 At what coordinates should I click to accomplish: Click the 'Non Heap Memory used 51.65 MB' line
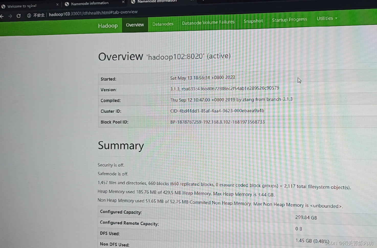tap(220, 203)
